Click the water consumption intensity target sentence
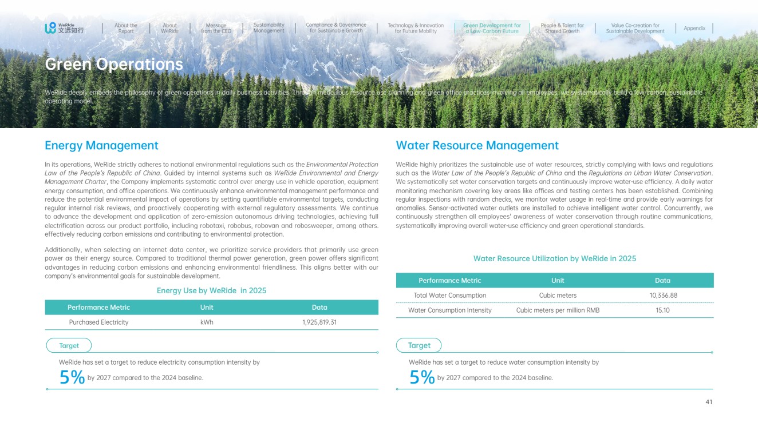The width and height of the screenshot is (758, 427). click(504, 362)
